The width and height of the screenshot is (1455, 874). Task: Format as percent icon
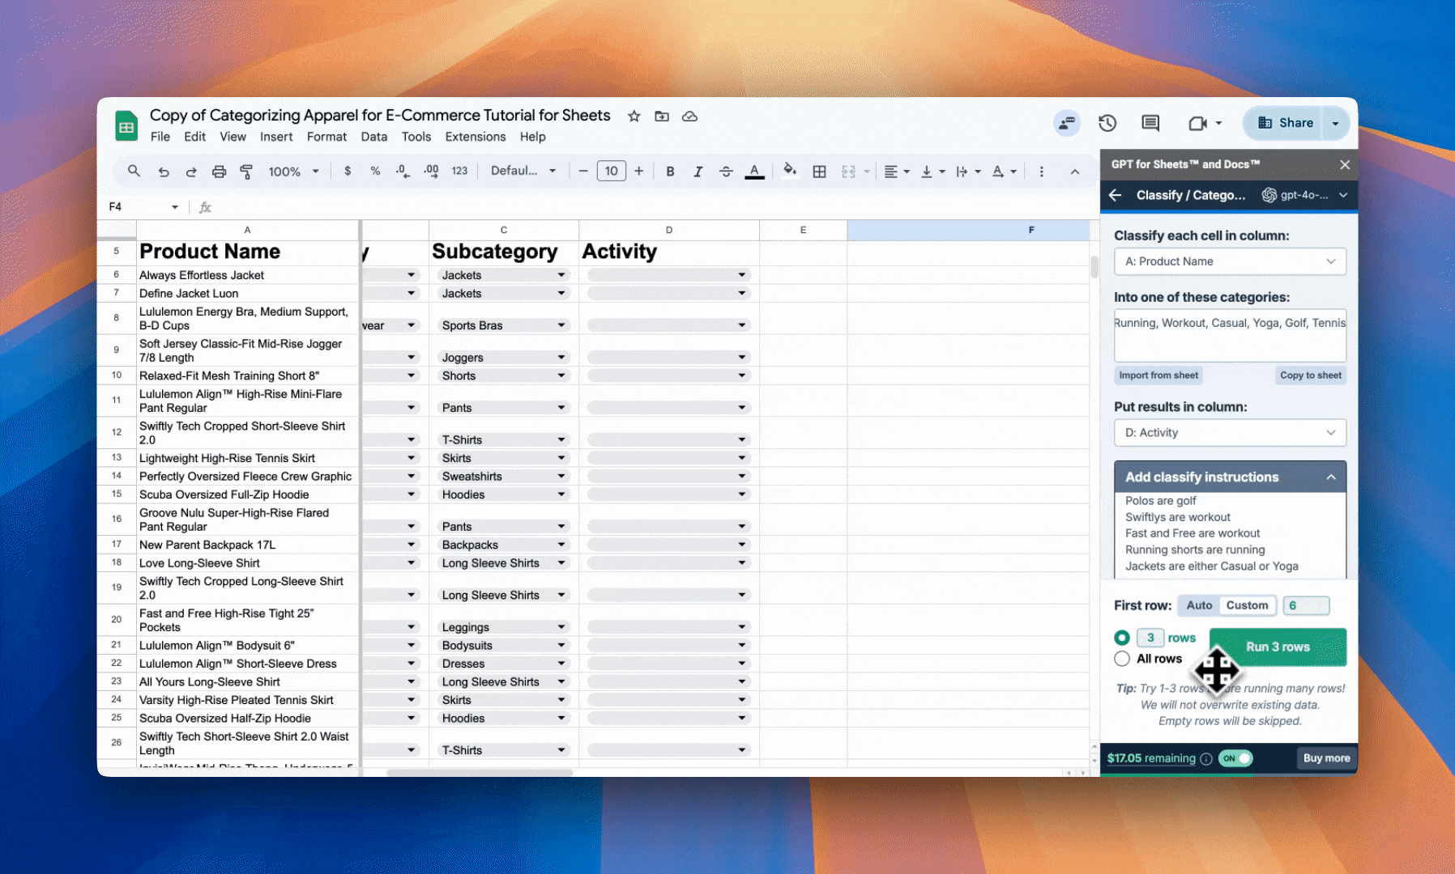(375, 171)
